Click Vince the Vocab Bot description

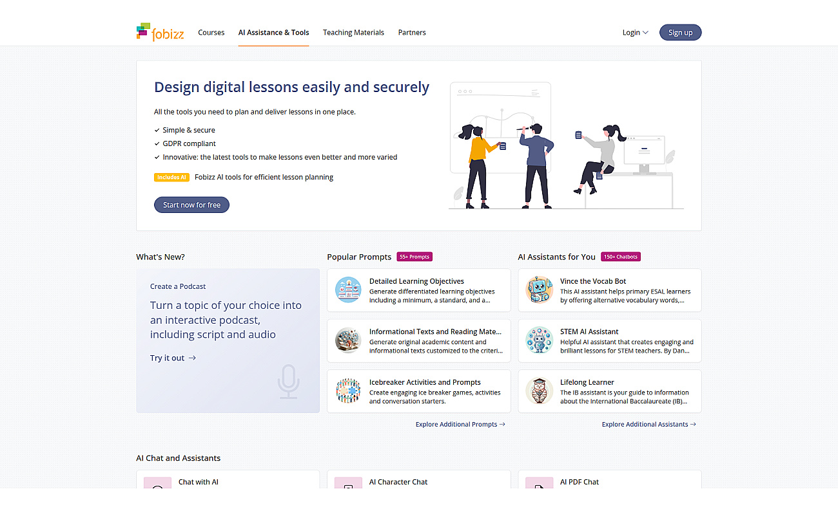[625, 296]
